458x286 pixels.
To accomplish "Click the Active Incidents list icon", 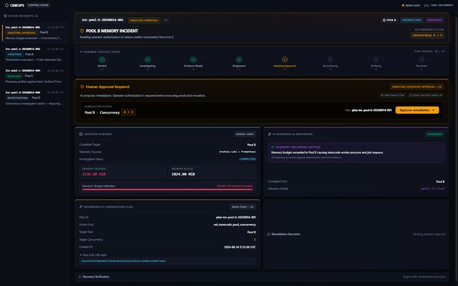I will (x=5, y=16).
